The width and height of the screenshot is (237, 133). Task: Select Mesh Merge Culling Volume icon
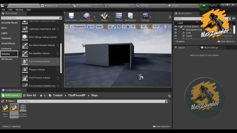tap(25, 37)
